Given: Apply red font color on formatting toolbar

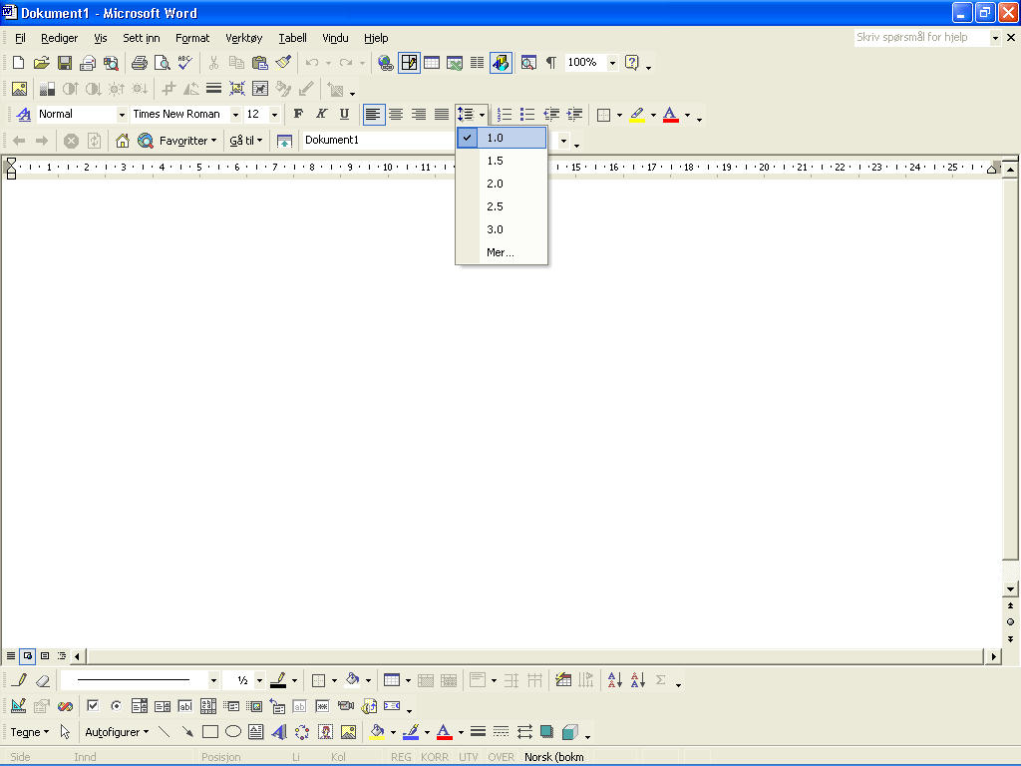Looking at the screenshot, I should pos(671,115).
